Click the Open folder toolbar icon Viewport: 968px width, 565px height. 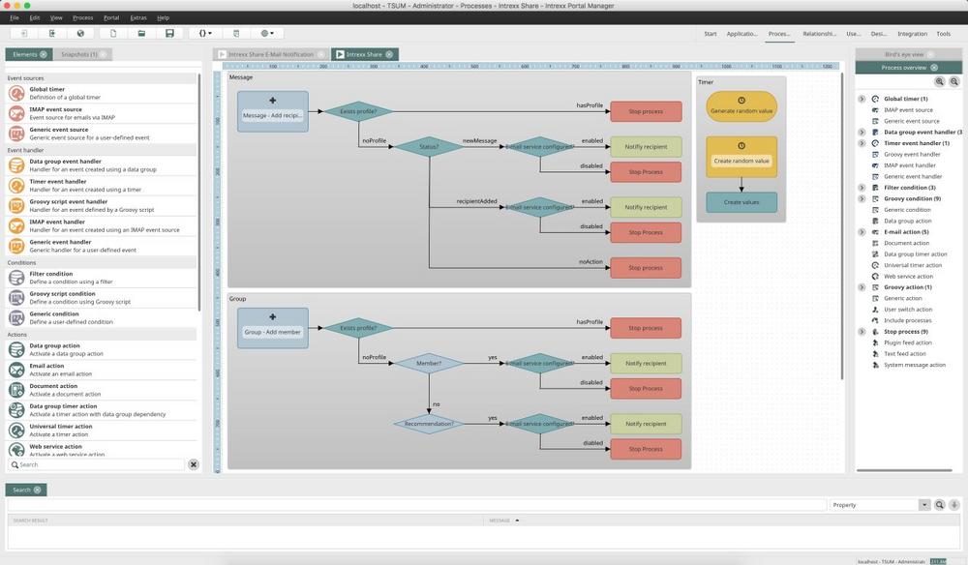pos(141,33)
